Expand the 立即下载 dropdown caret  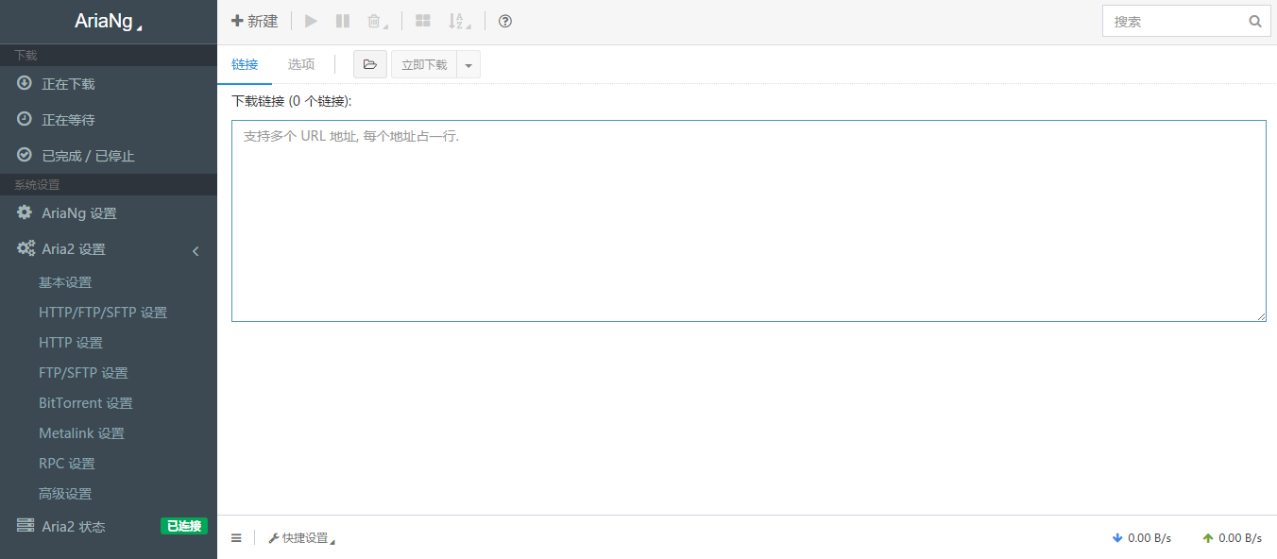tap(468, 64)
